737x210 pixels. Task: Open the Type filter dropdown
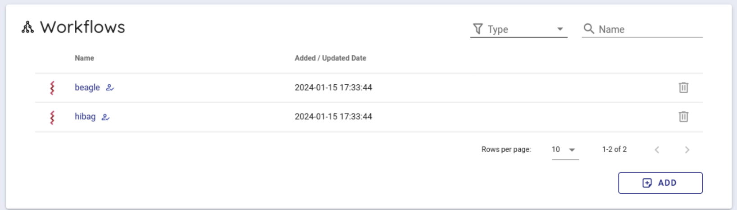coord(518,29)
